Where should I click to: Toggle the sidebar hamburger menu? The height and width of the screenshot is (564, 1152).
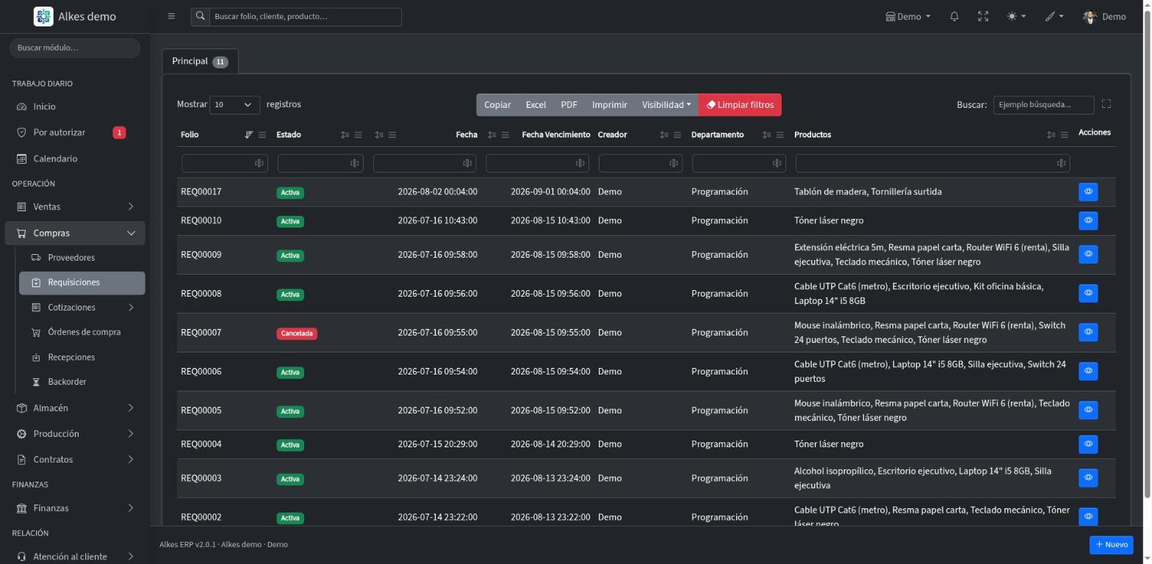click(x=171, y=16)
